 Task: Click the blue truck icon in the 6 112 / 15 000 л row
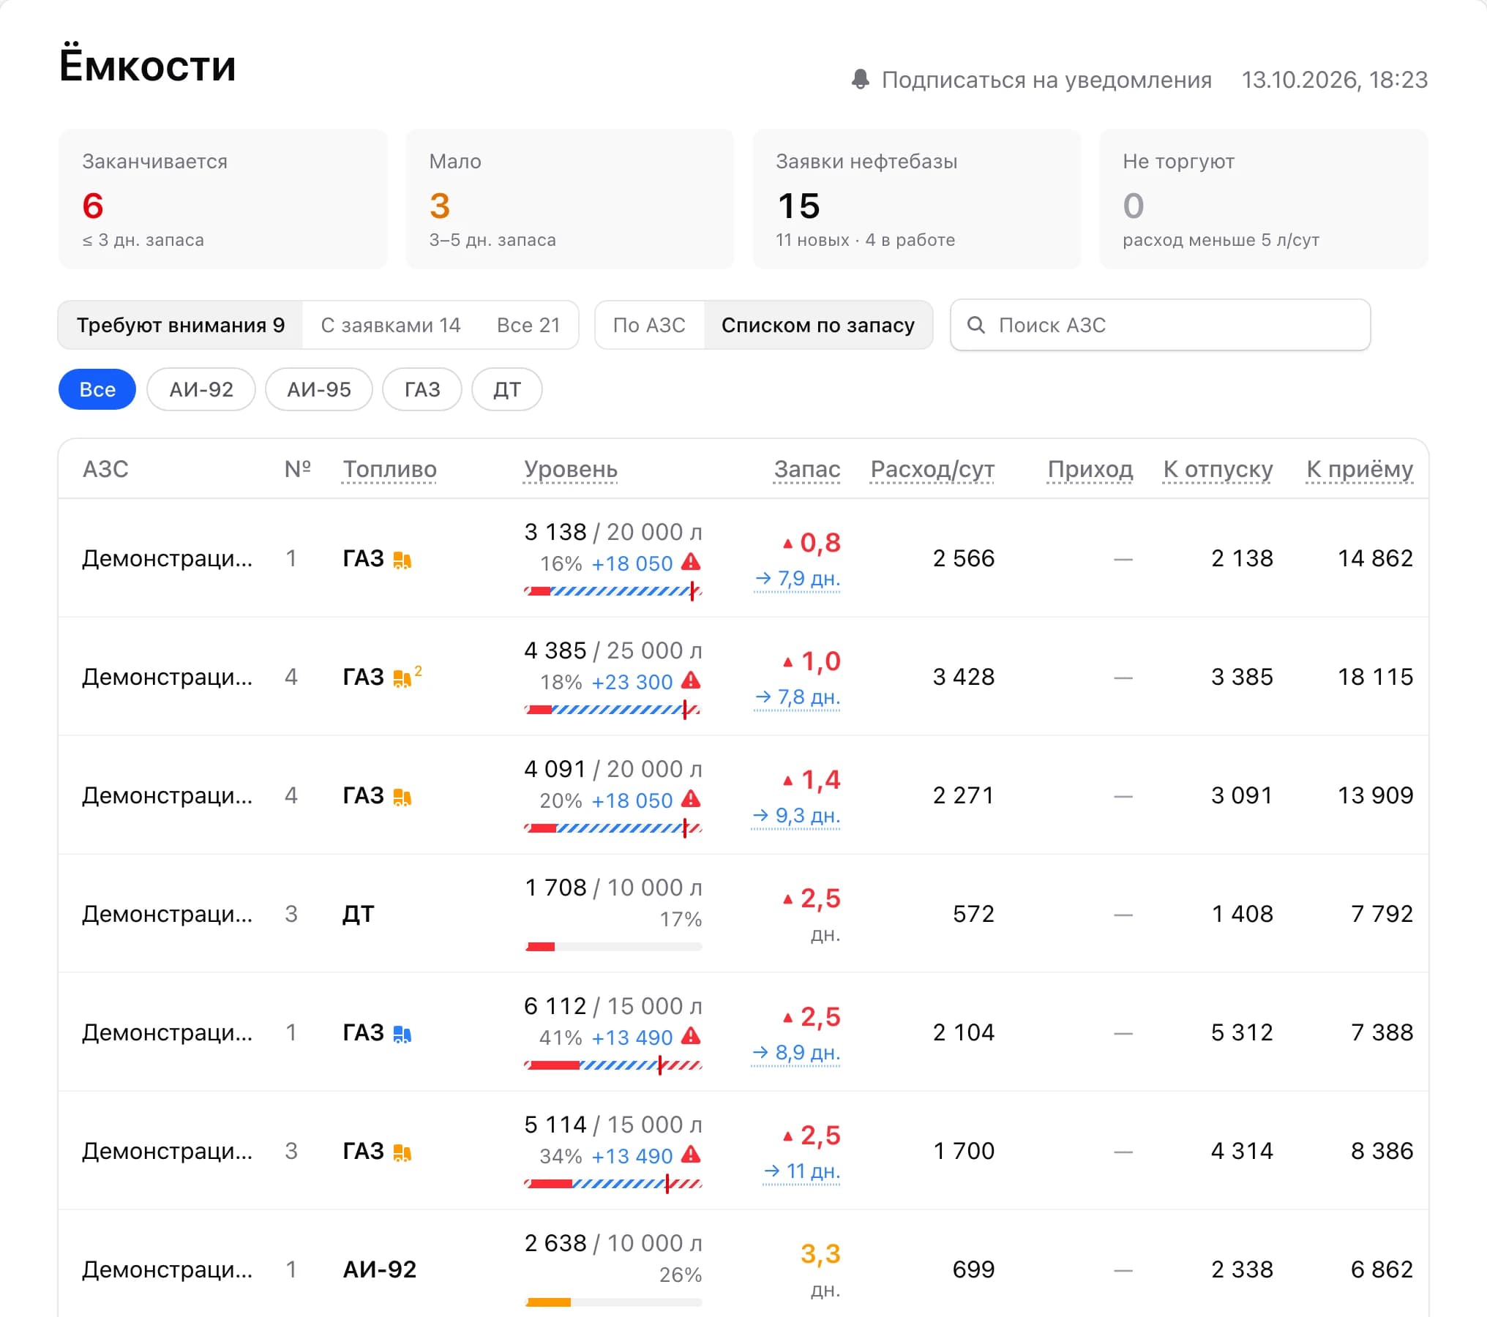(402, 1034)
